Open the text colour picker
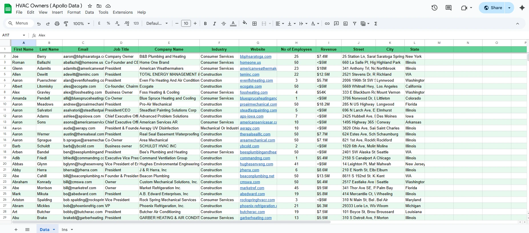The width and height of the screenshot is (529, 233). click(233, 24)
